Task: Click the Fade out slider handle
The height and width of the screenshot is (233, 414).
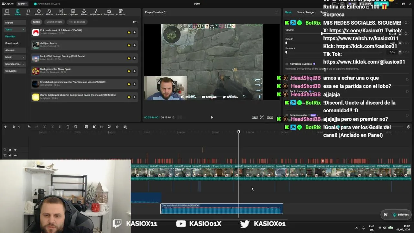Action: tap(286, 52)
